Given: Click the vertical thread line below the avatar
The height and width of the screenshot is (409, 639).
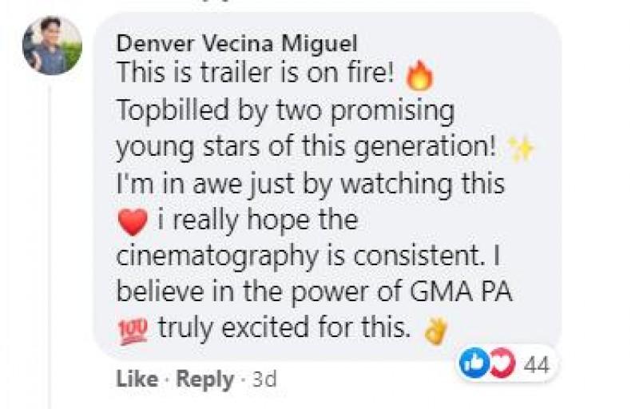Looking at the screenshot, I should 50,240.
